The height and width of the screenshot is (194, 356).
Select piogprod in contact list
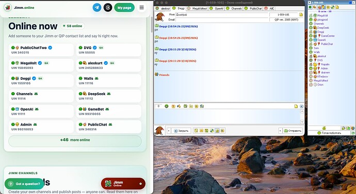322,20
